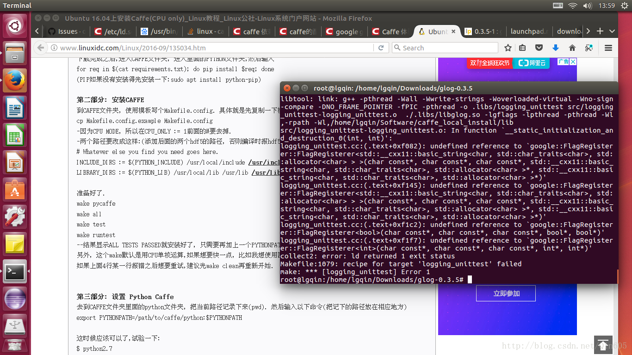
Task: Click the 立即参加 ad button
Action: [506, 294]
